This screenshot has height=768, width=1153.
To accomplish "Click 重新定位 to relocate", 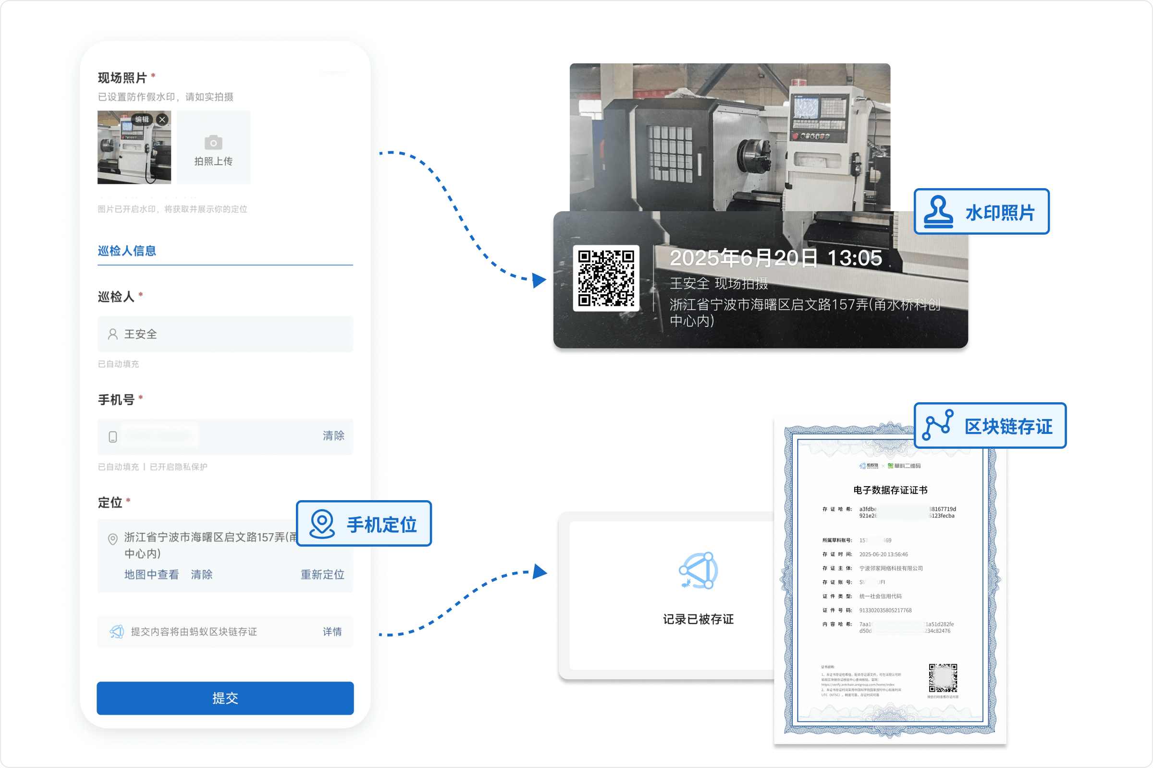I will coord(322,575).
